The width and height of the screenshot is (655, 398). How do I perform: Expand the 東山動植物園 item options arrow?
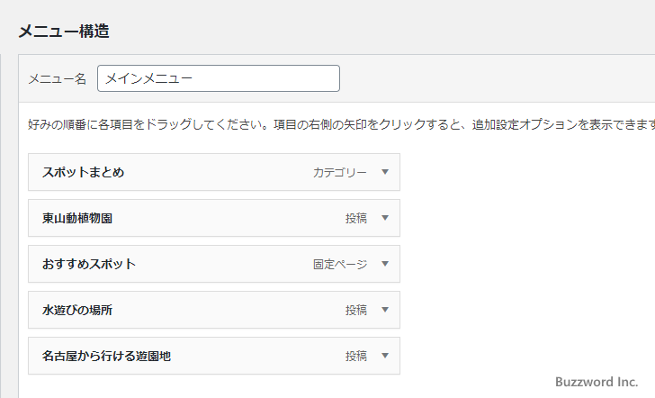tap(385, 218)
